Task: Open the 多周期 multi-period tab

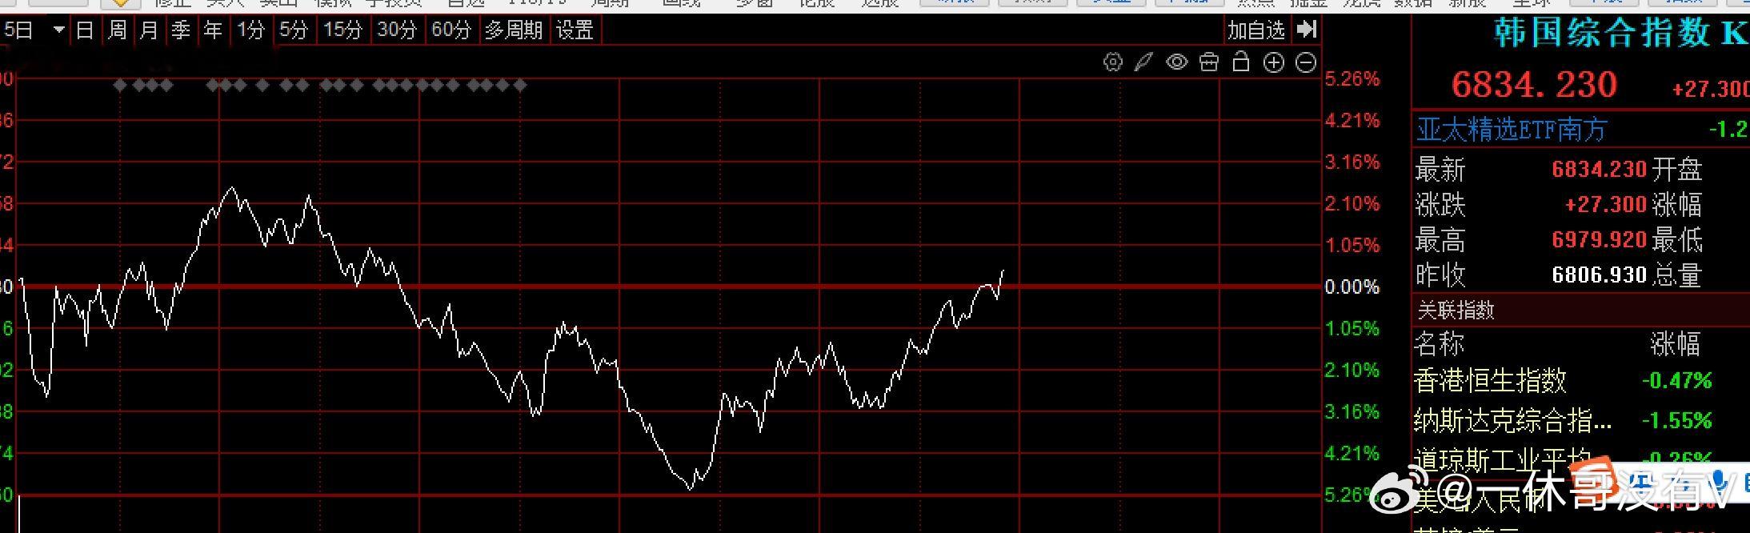Action: (x=514, y=30)
